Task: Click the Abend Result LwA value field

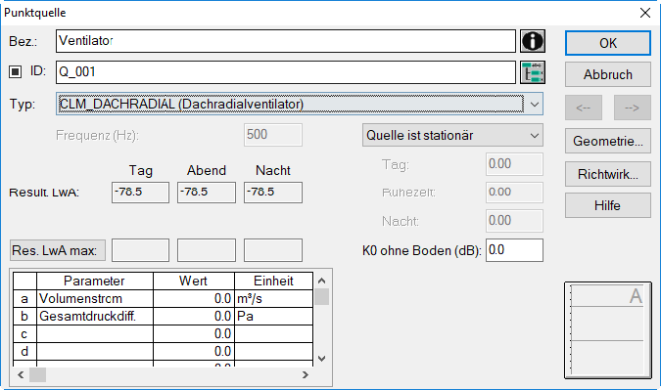Action: [207, 193]
